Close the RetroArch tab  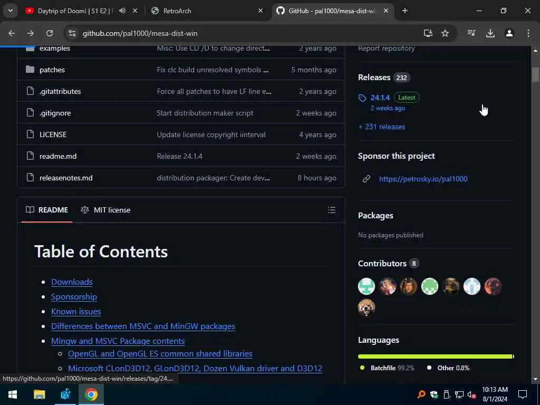click(x=261, y=11)
